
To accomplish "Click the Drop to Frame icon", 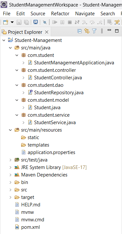I will click(x=110, y=22).
